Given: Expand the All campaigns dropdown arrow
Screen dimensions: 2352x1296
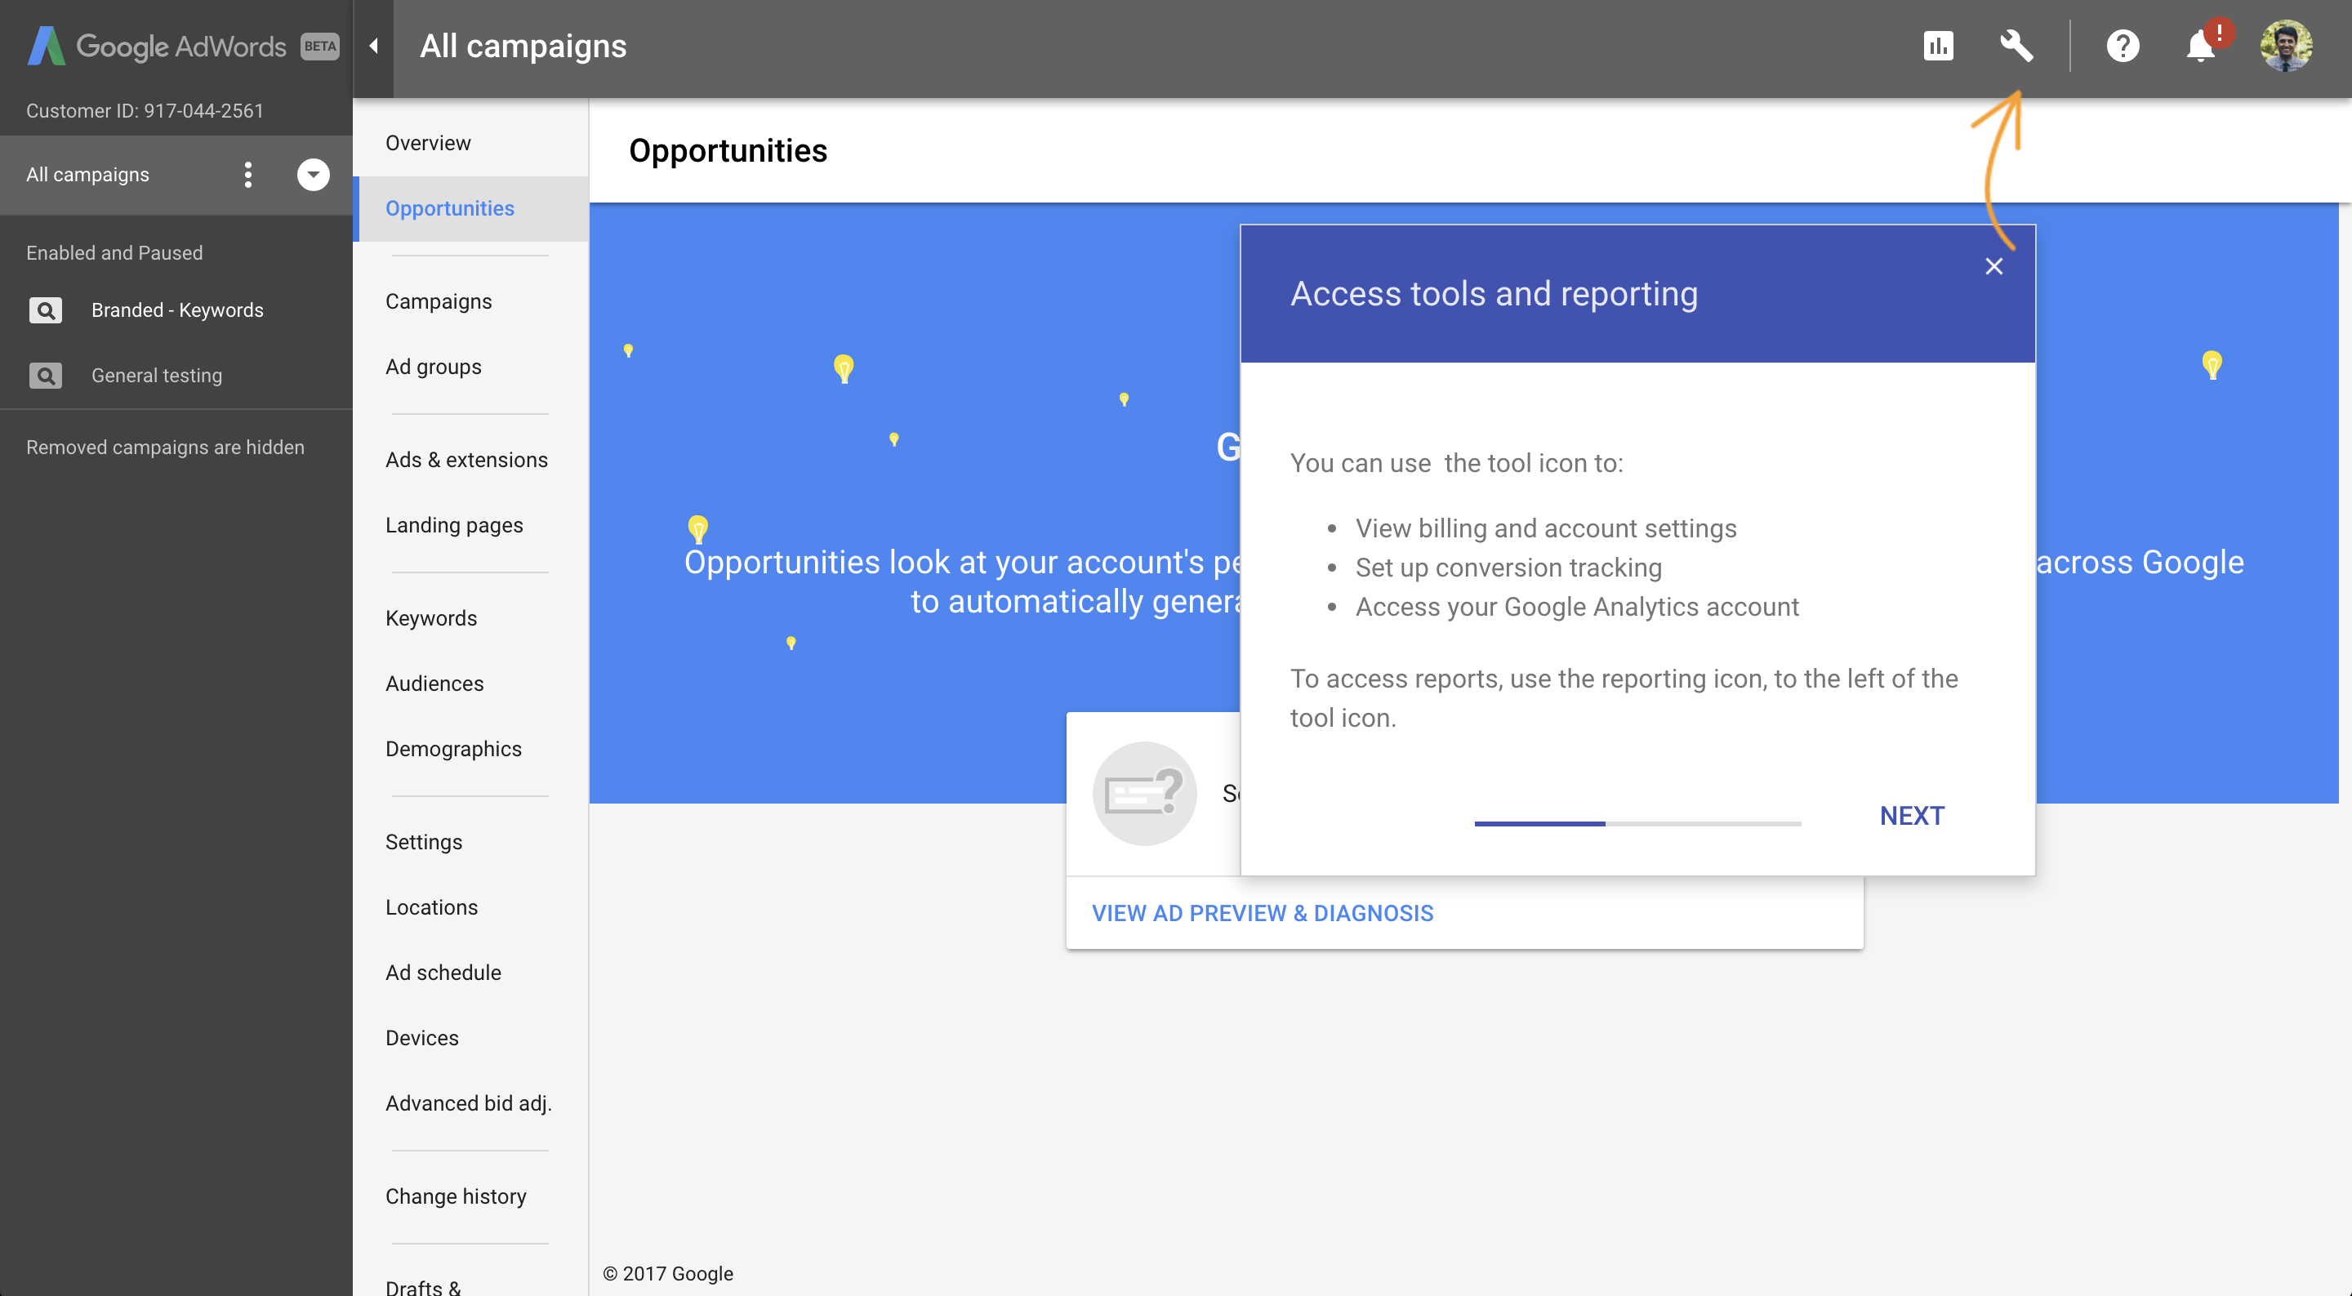Looking at the screenshot, I should tap(313, 175).
